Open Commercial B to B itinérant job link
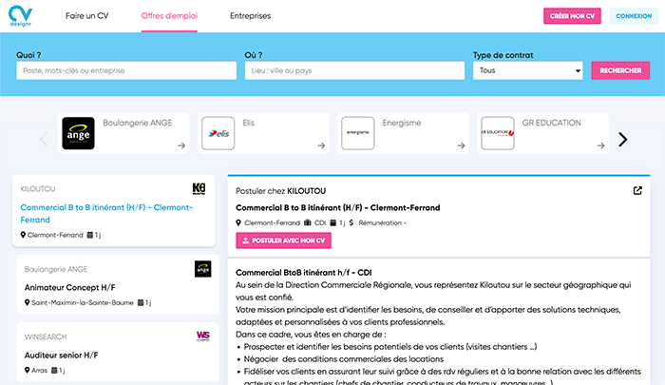Viewport: 665px width, 385px height. (106, 214)
